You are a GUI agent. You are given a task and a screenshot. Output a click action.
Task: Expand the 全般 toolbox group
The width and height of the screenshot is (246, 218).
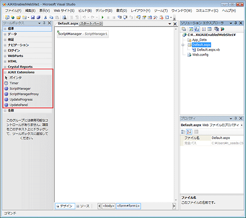pos(5,110)
